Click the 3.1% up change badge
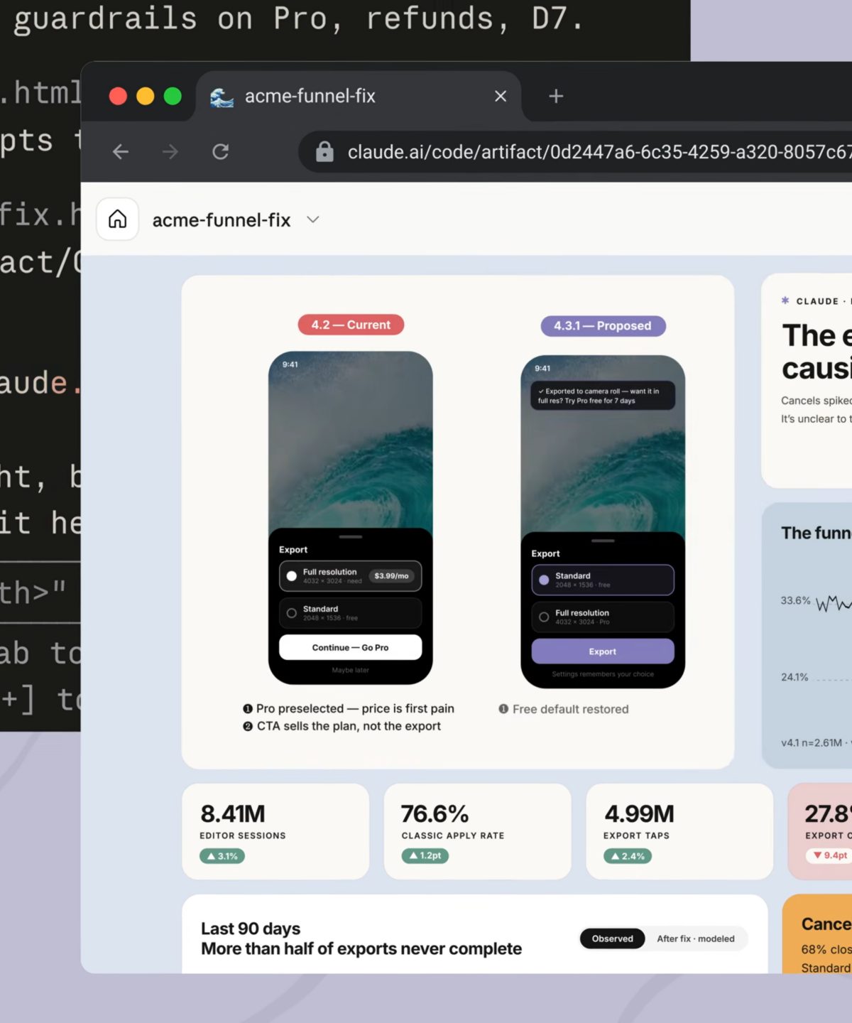This screenshot has width=852, height=1023. (222, 856)
